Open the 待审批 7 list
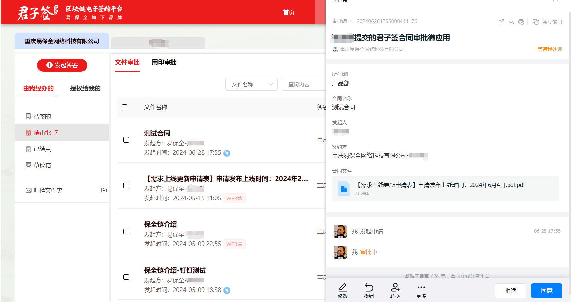Image resolution: width=571 pixels, height=302 pixels. point(62,133)
